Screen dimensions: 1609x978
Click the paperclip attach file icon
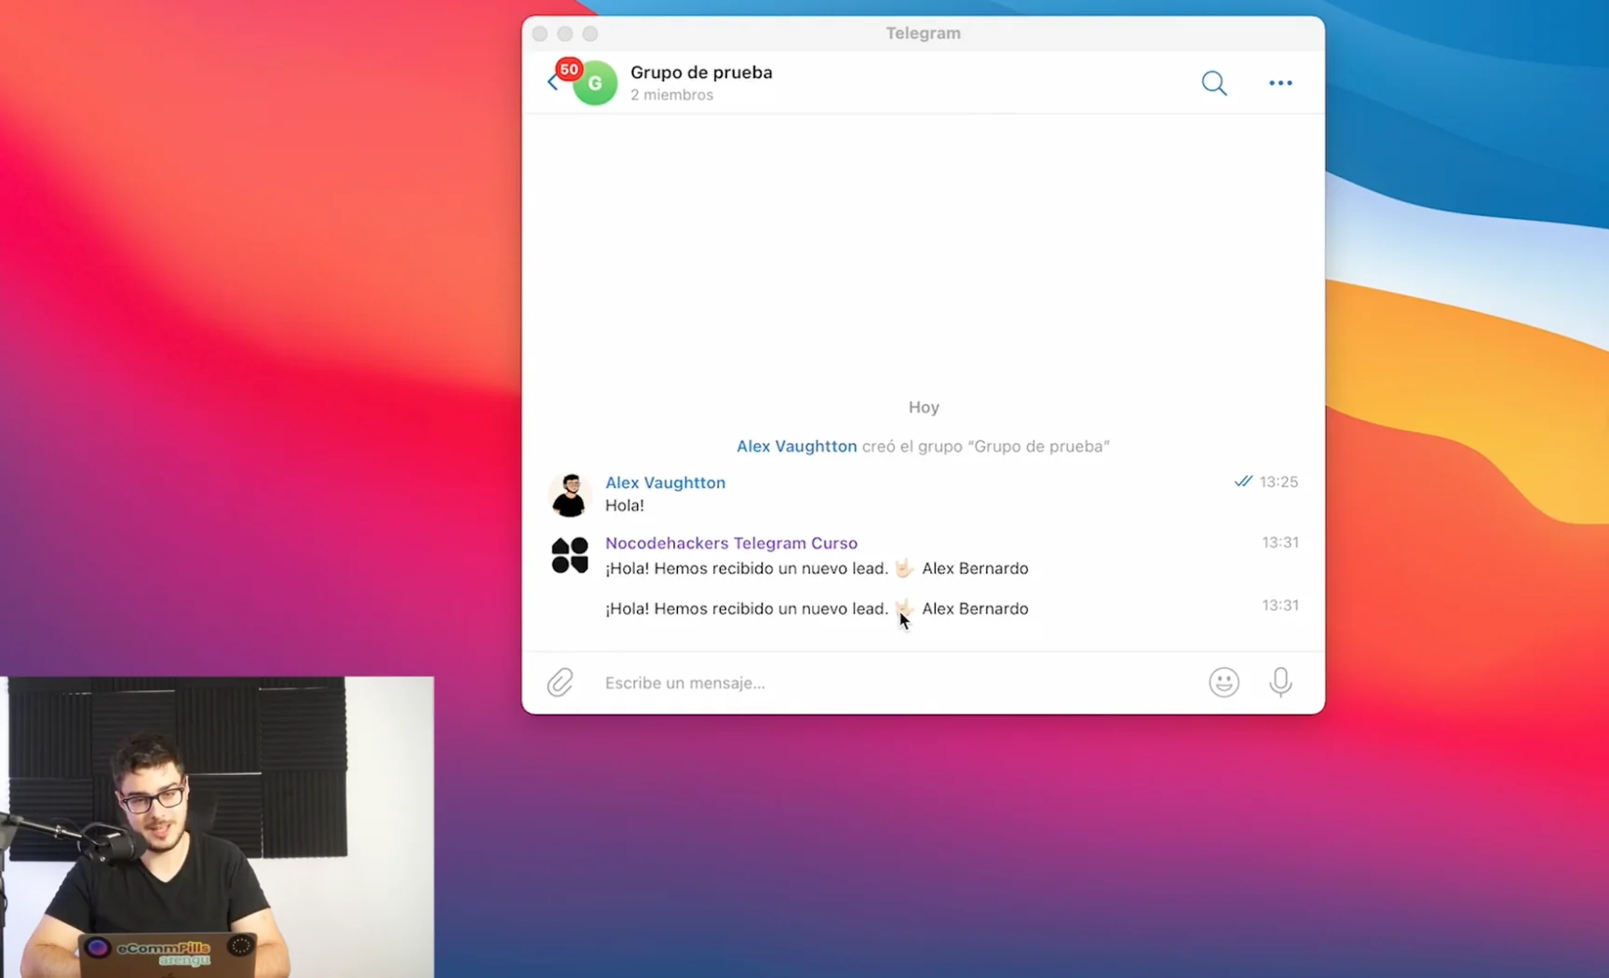[560, 683]
